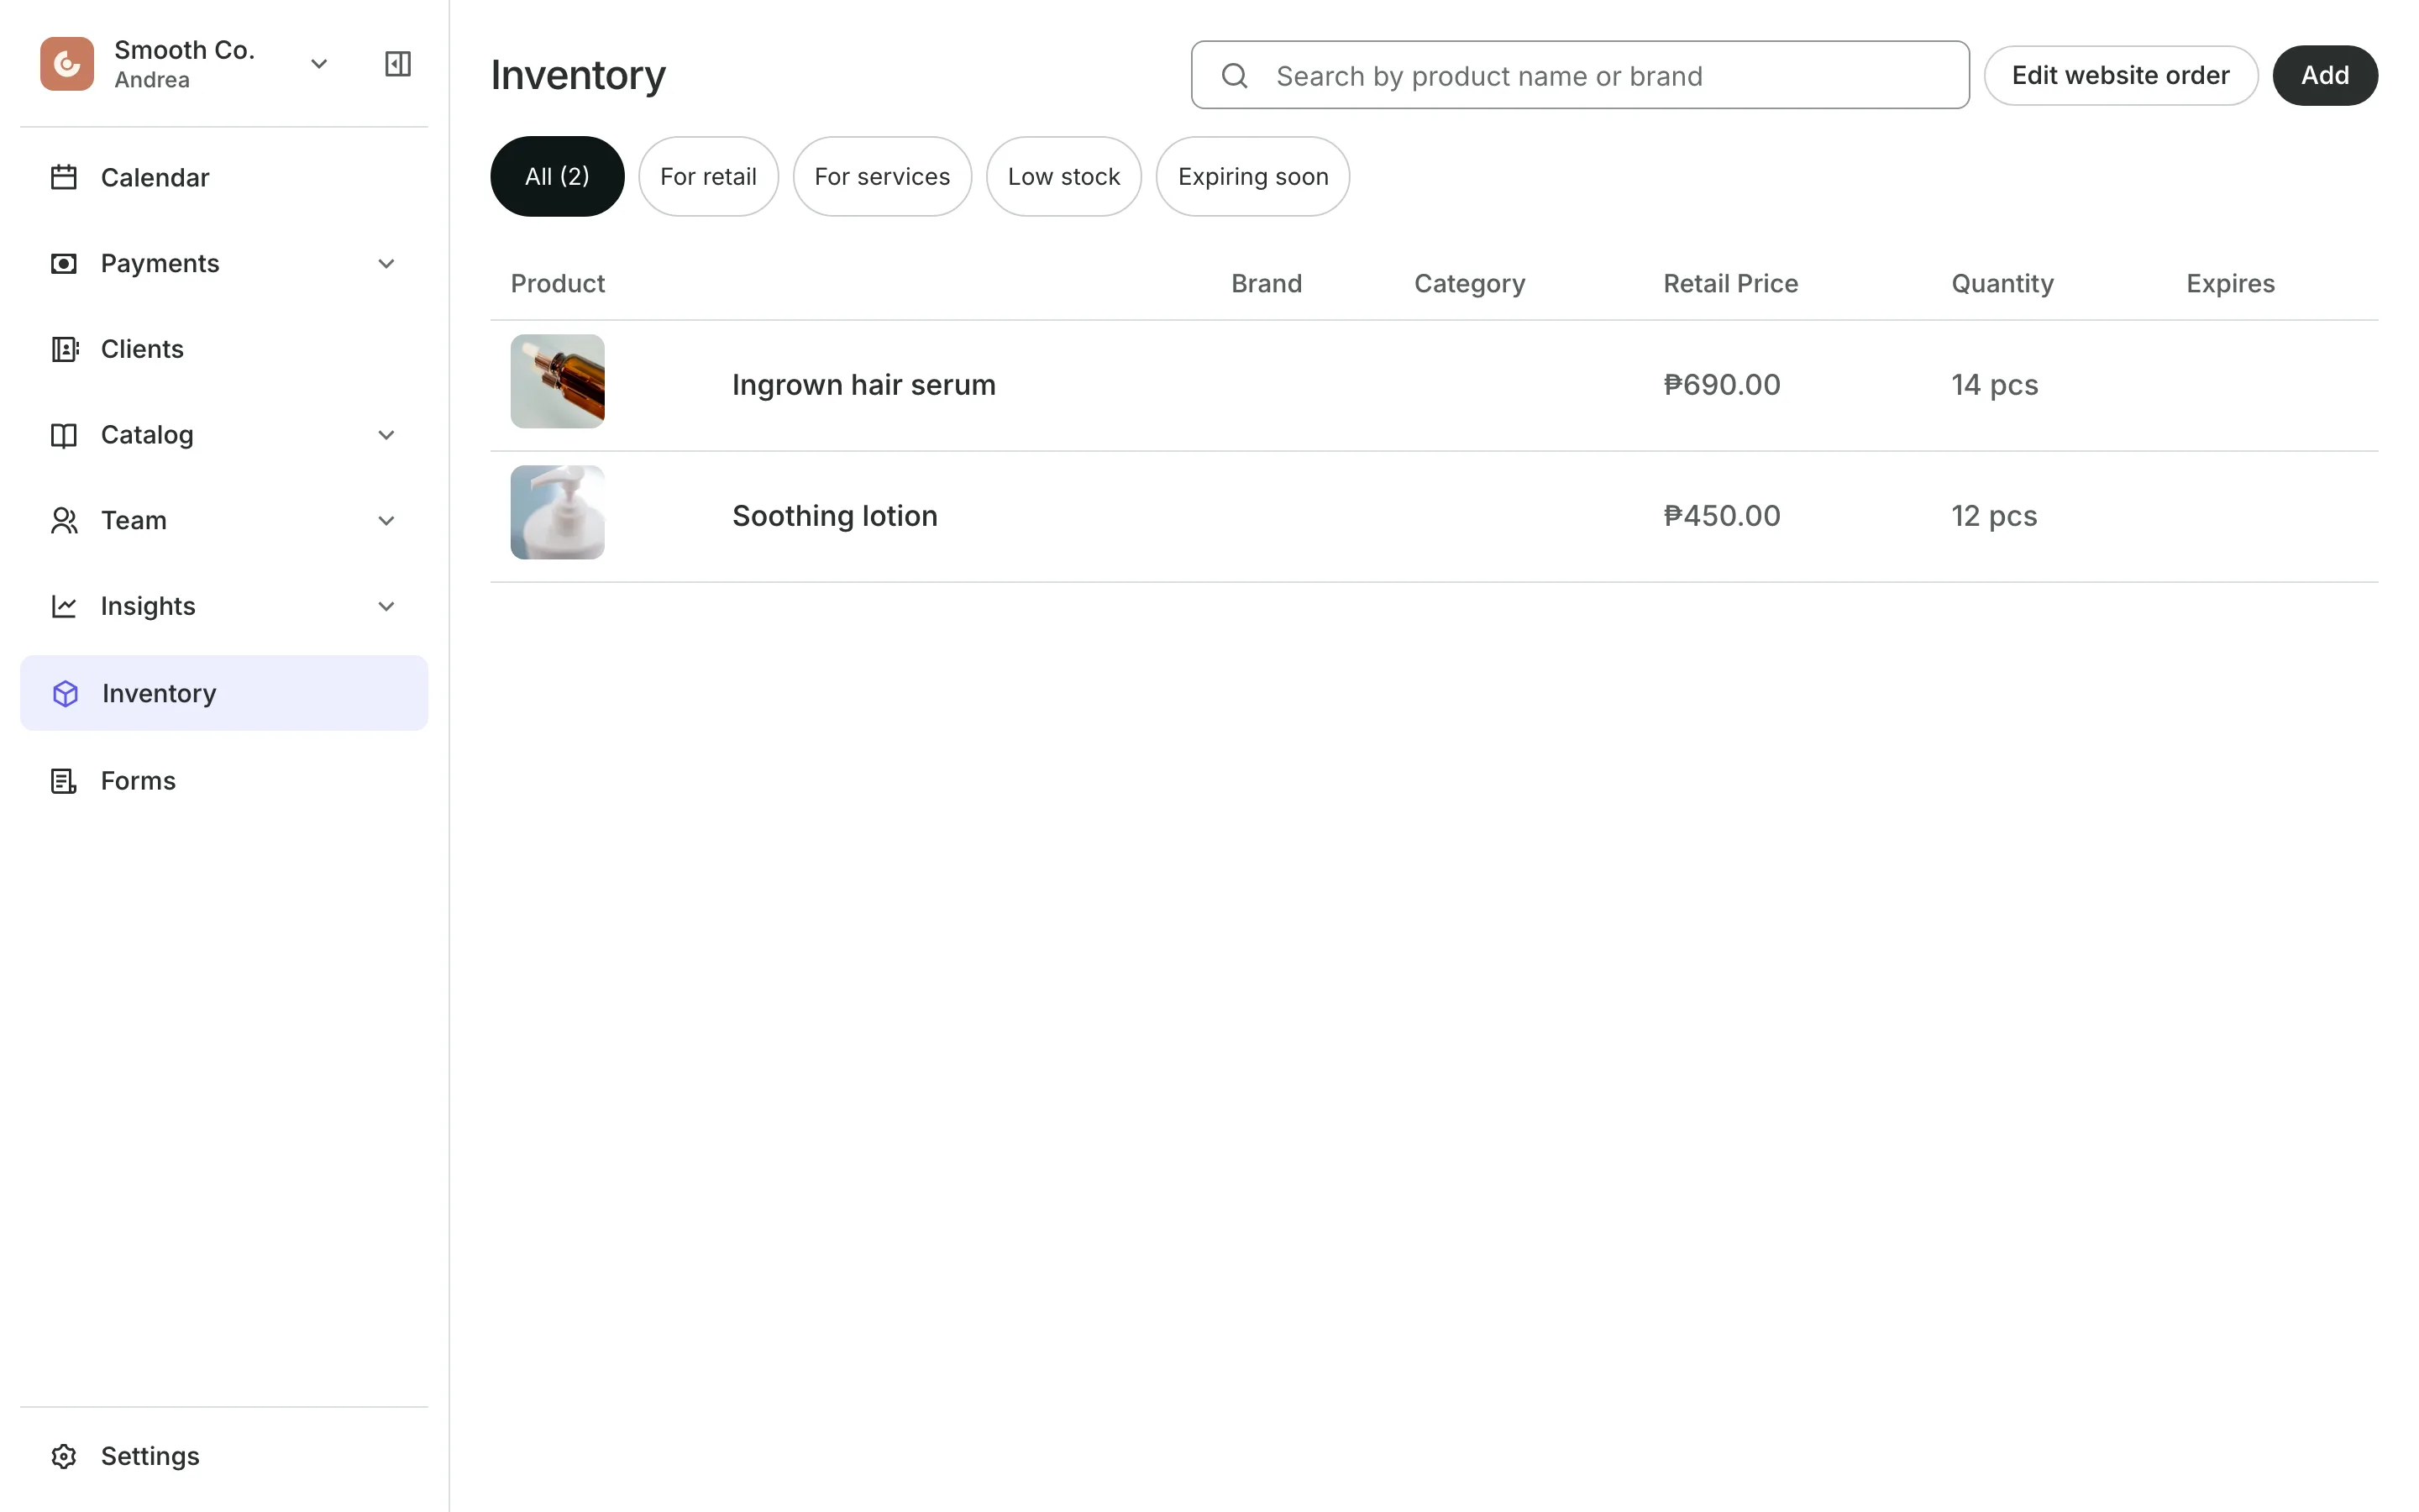Filter by For retail

[708, 176]
